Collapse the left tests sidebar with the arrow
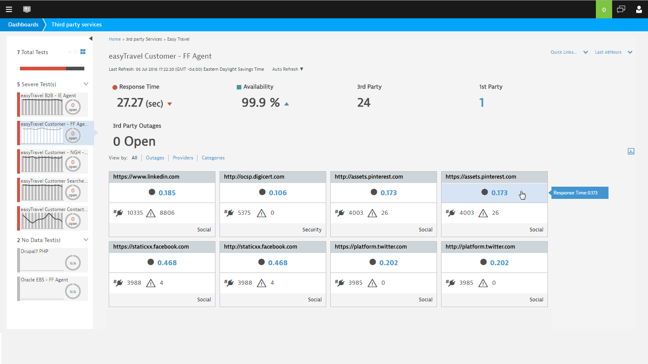The image size is (648, 364). click(91, 39)
